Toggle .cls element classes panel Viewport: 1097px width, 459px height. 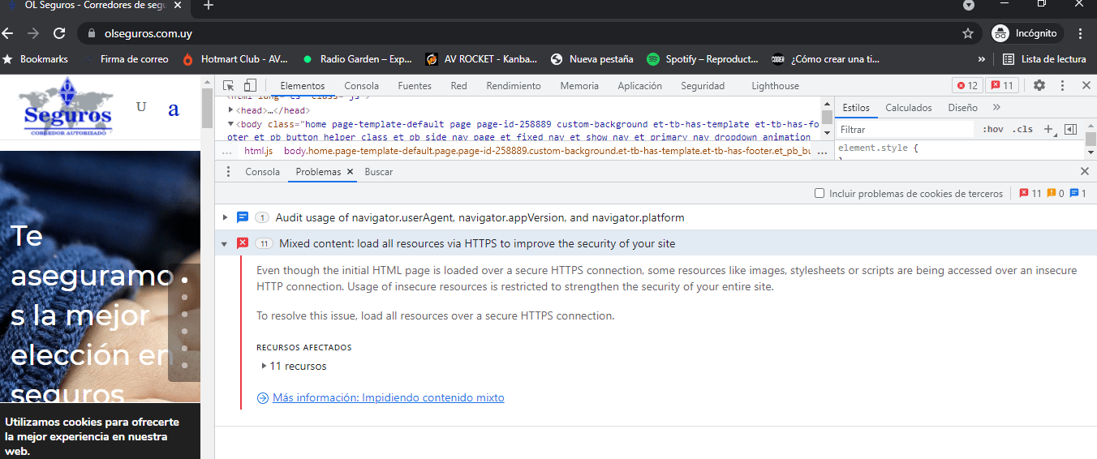tap(1022, 129)
